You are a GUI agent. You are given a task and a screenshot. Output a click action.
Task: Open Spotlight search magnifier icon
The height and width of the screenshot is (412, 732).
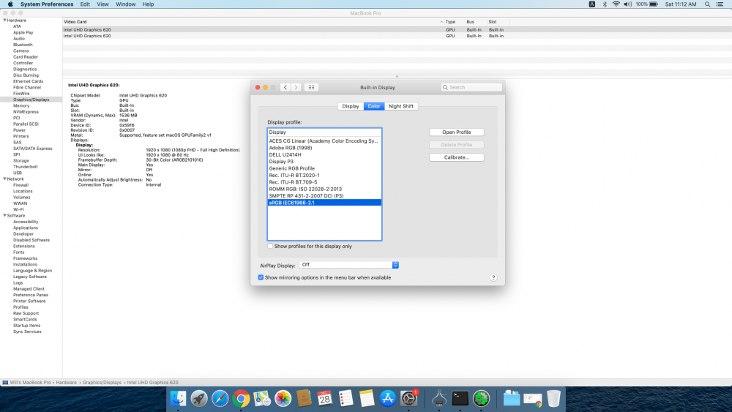pyautogui.click(x=707, y=4)
